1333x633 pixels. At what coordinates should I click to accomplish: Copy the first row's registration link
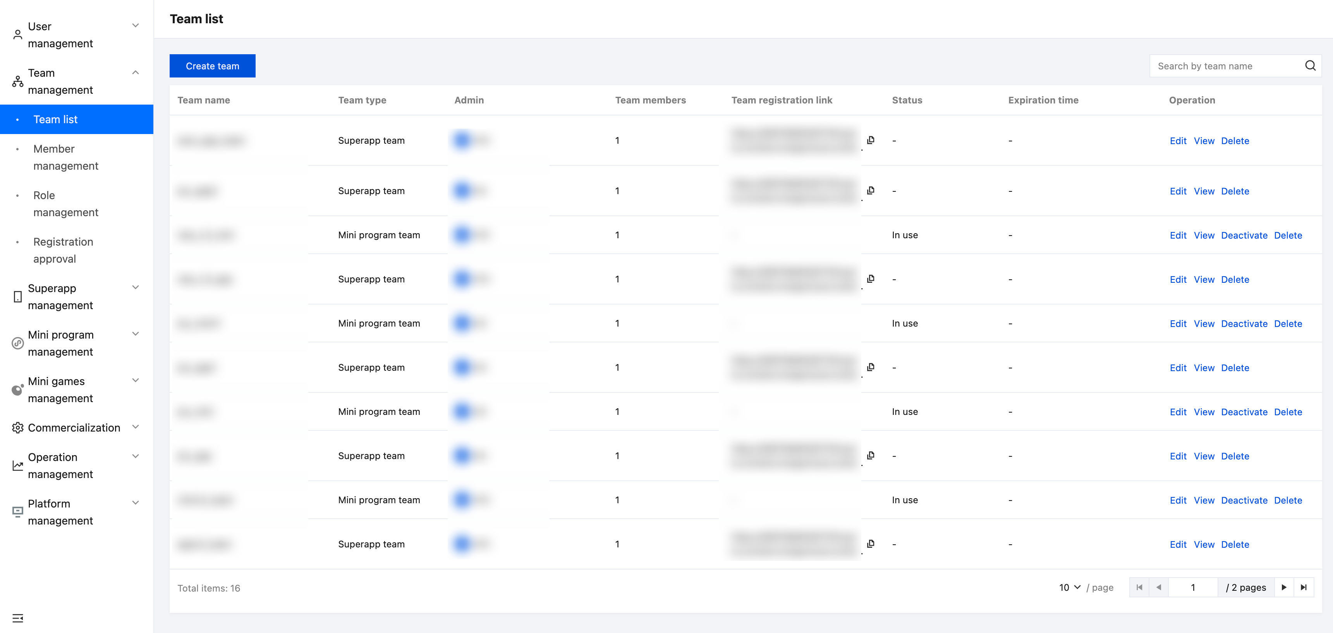pos(871,140)
